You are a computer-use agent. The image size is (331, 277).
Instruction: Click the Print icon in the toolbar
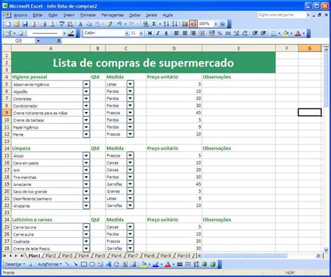(x=43, y=24)
